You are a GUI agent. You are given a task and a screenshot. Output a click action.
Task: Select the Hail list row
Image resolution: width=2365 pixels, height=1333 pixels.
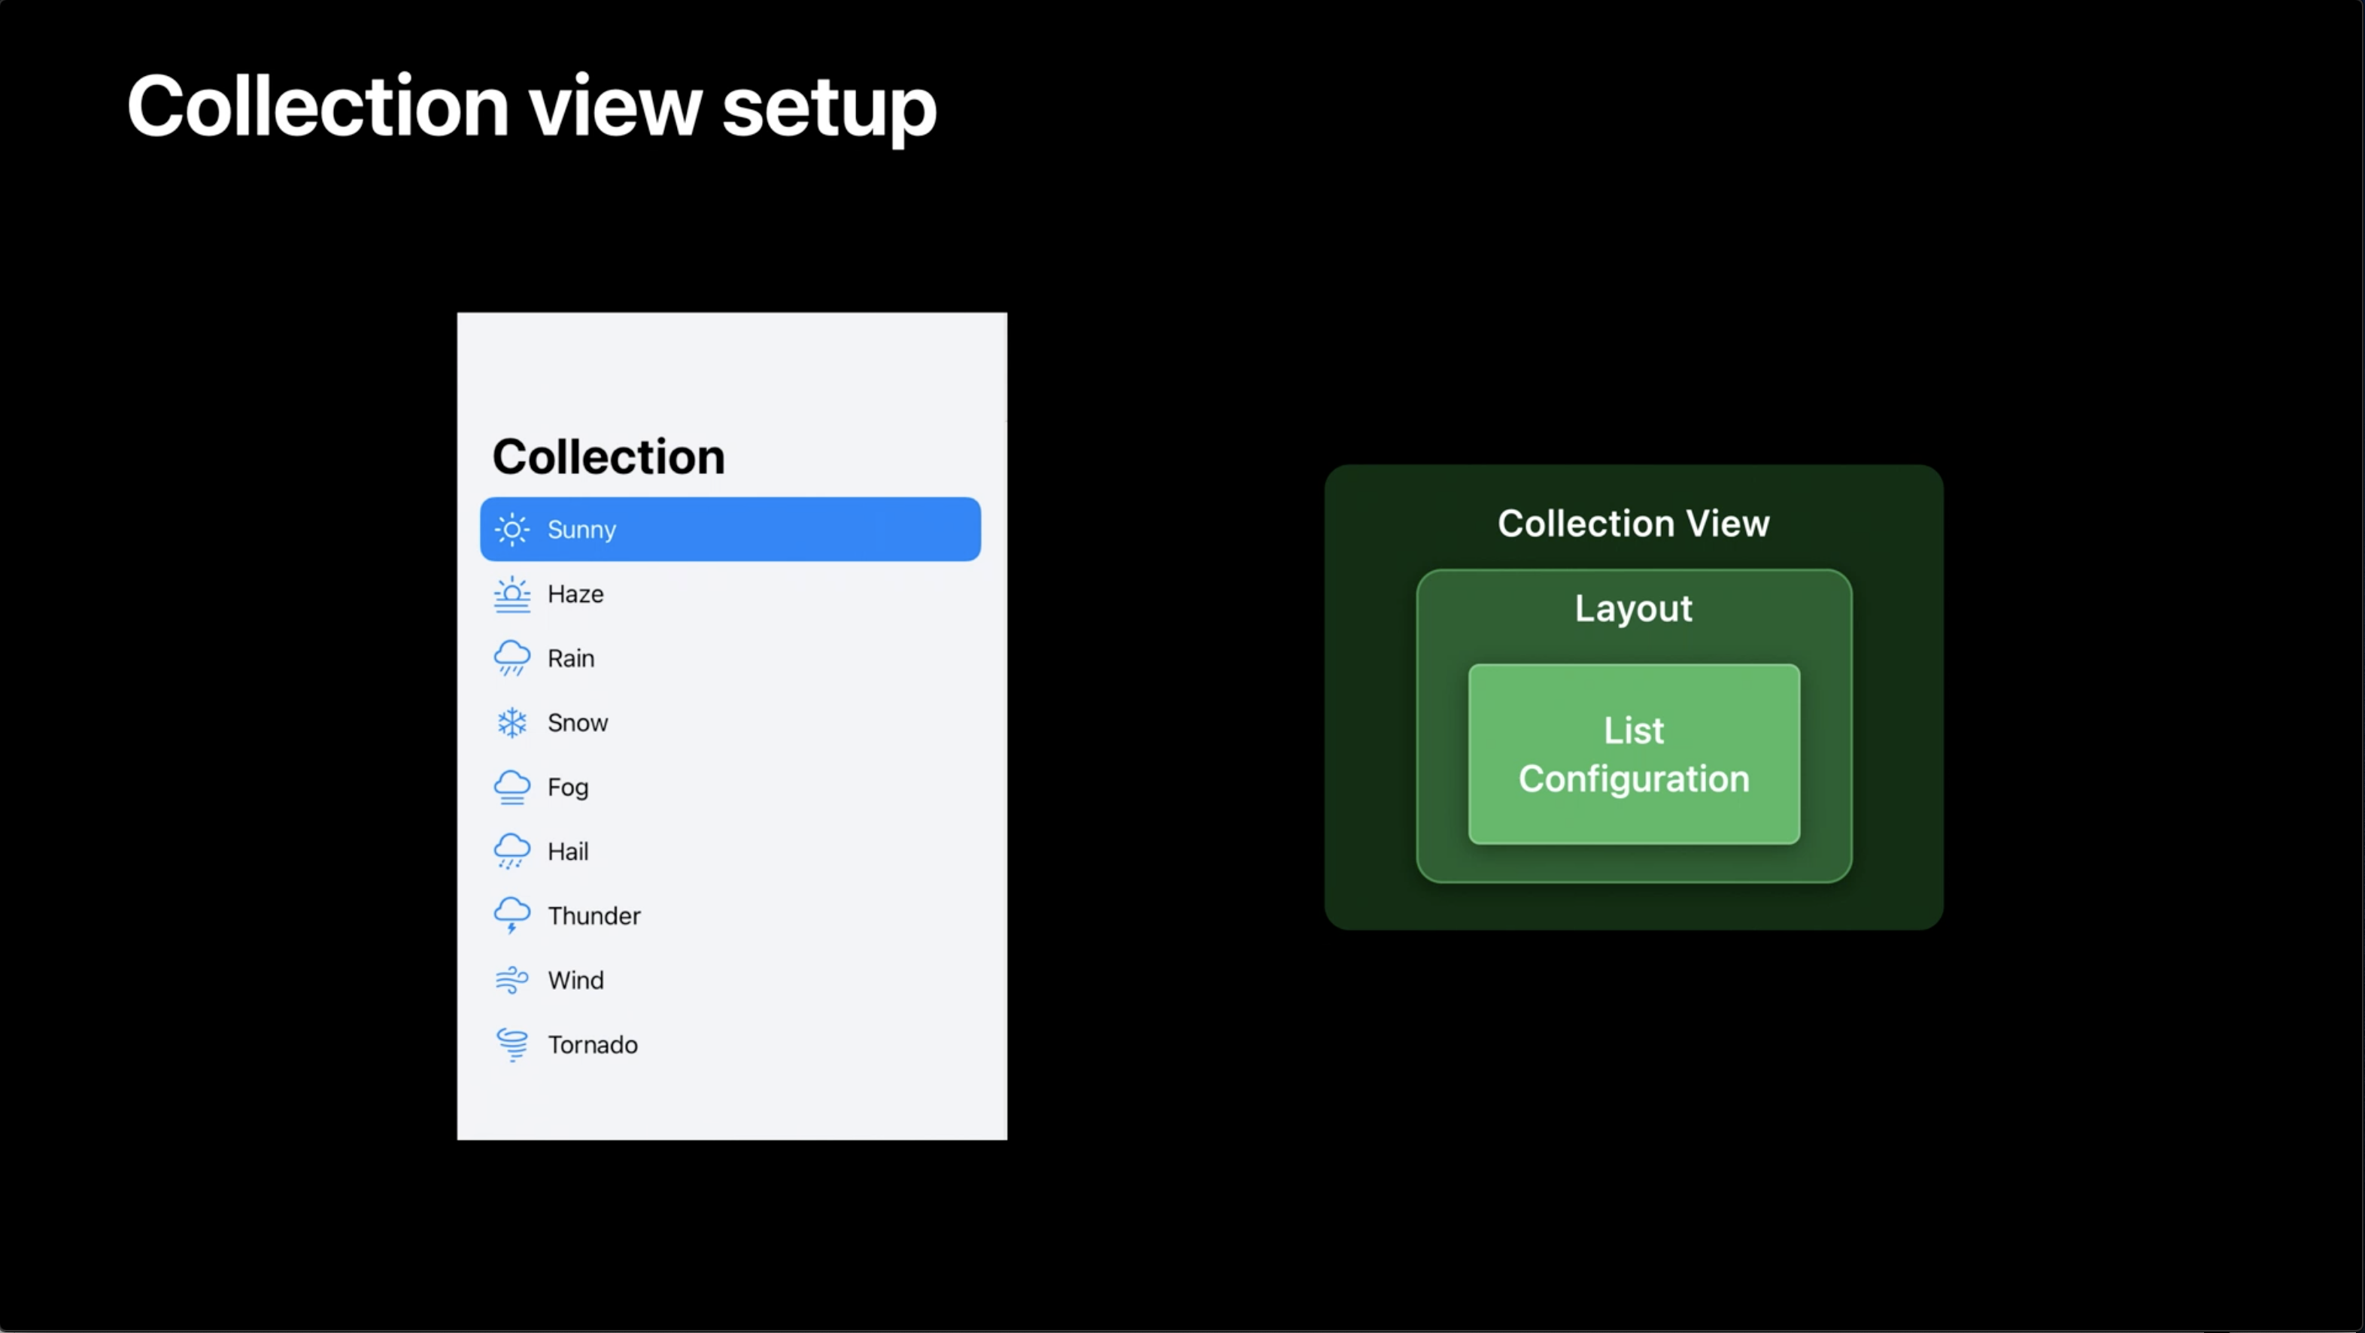(x=731, y=851)
